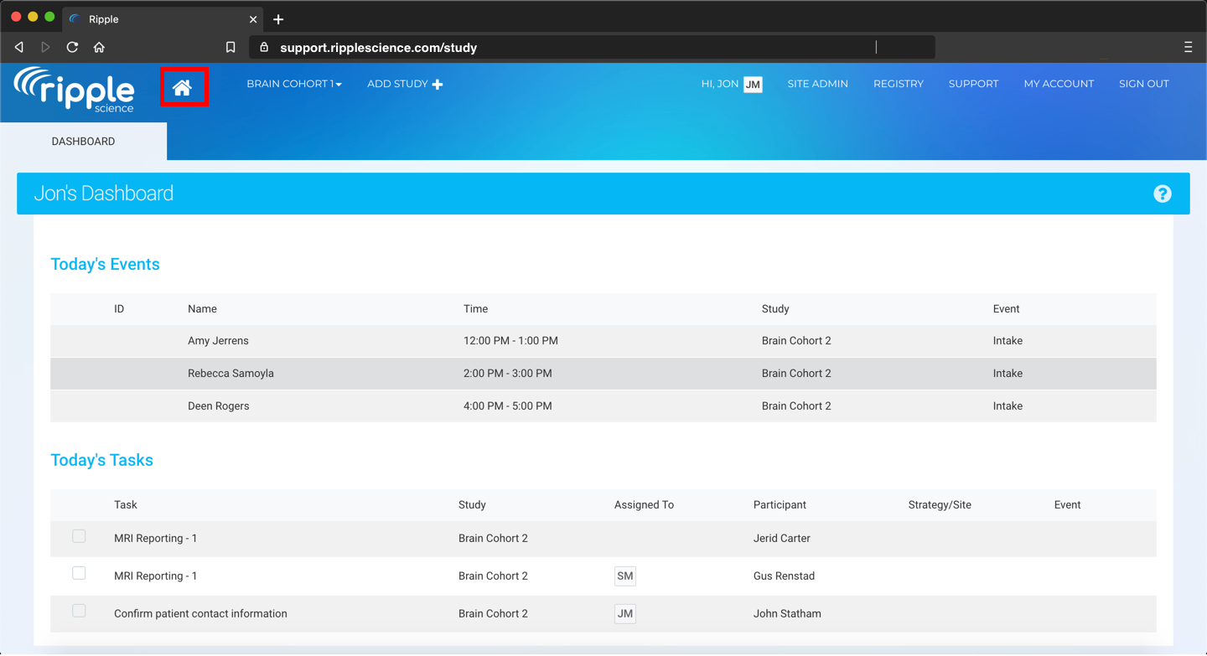Click the Sign Out link
Viewport: 1207px width, 656px height.
[1143, 84]
